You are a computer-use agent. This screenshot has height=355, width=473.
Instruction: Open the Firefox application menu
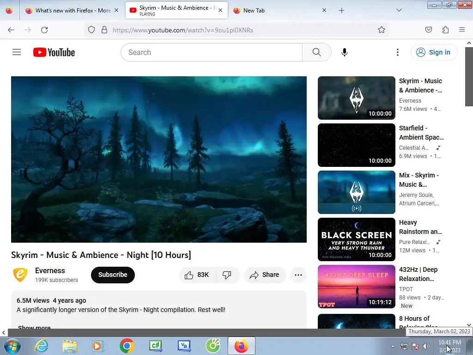462,30
